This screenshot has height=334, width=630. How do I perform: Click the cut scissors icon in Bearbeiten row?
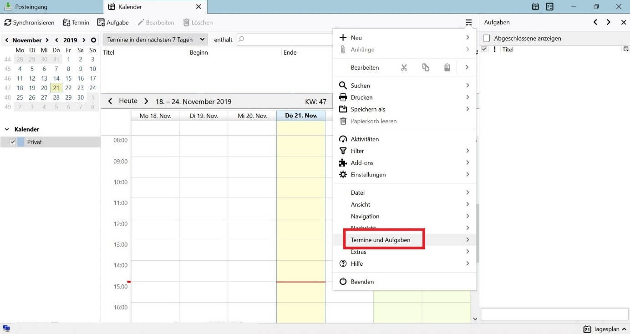tap(404, 67)
